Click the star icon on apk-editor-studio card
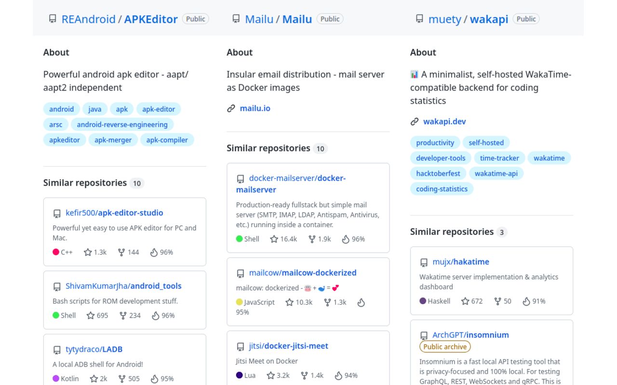Screen dimensions: 617x385 tap(87, 252)
